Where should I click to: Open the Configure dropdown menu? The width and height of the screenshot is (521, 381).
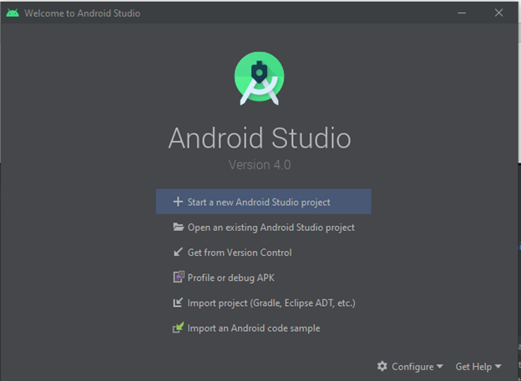(410, 366)
